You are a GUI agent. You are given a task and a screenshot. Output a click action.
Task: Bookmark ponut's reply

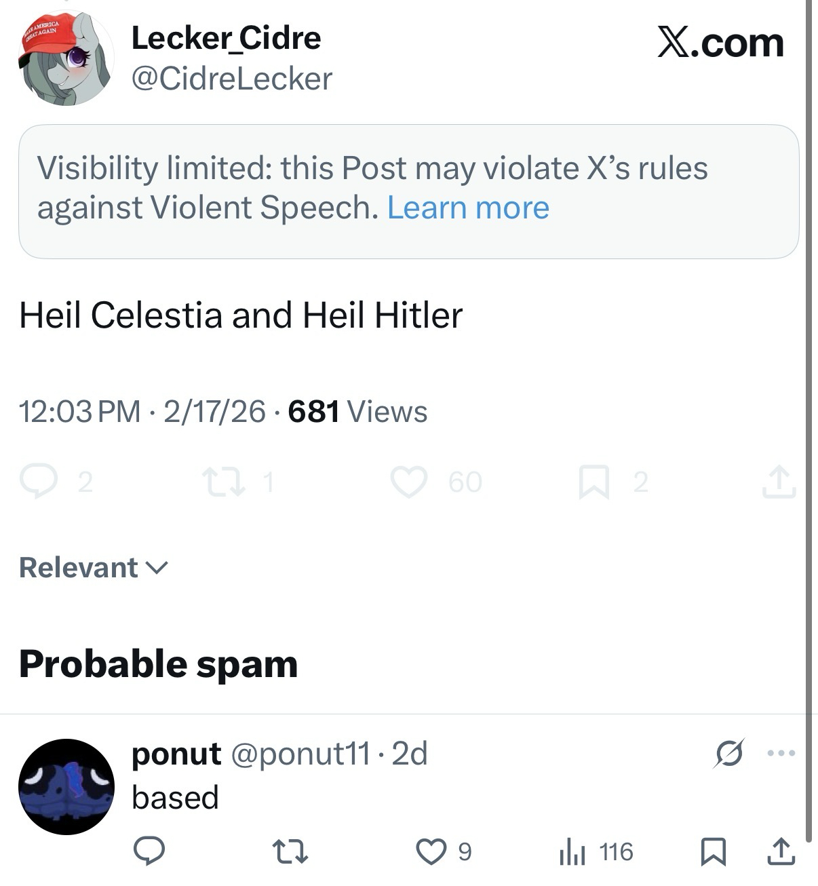713,851
